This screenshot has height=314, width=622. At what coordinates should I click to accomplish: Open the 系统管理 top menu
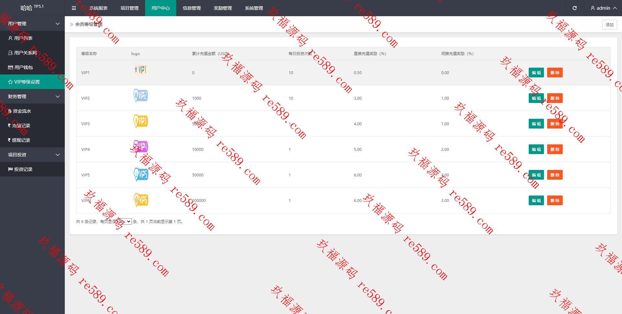coord(254,8)
